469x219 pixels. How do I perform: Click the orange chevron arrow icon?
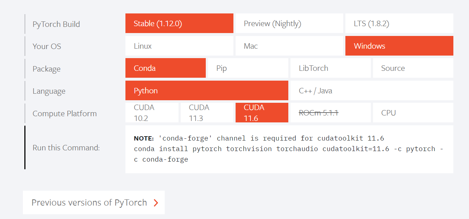point(156,203)
